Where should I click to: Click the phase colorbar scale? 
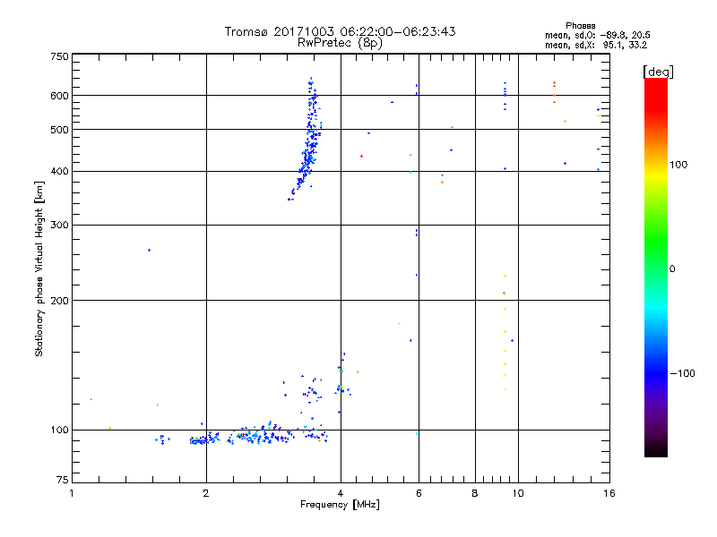(656, 268)
